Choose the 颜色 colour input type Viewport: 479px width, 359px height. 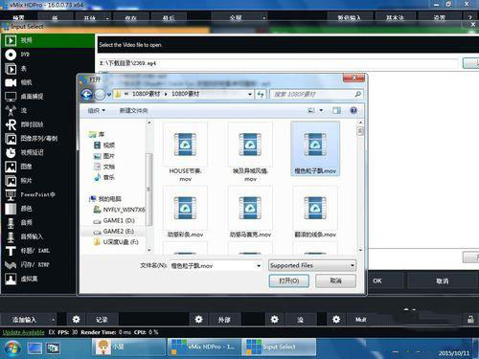[39, 209]
